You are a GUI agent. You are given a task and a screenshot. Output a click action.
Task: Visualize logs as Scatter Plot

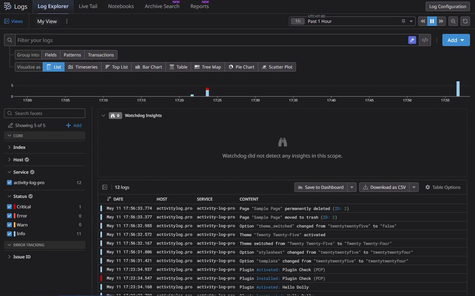(x=277, y=67)
